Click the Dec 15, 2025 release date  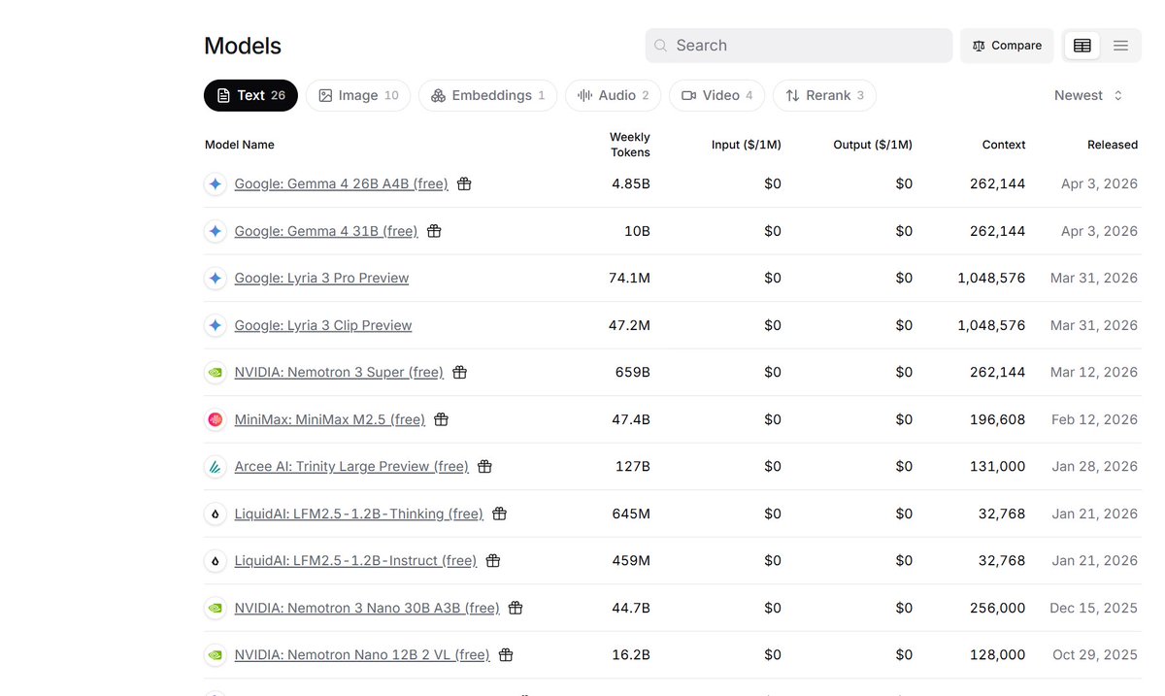coord(1093,608)
